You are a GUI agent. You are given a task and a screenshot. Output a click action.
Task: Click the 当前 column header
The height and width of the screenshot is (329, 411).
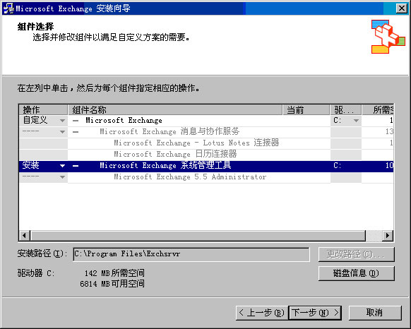(306, 110)
